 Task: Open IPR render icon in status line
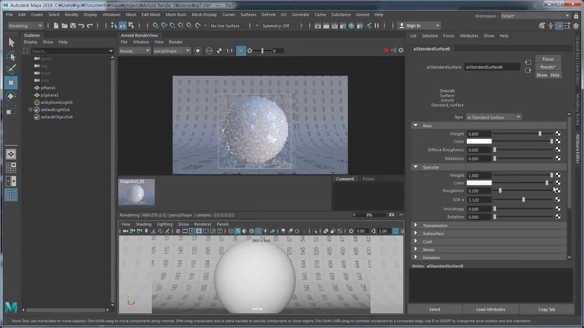click(x=334, y=26)
